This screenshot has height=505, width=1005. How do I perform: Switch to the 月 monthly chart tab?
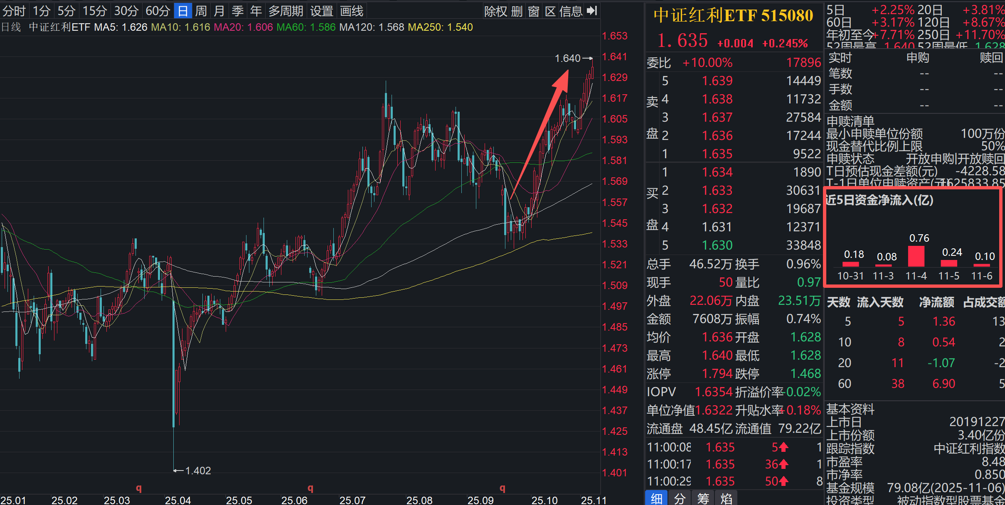(219, 11)
